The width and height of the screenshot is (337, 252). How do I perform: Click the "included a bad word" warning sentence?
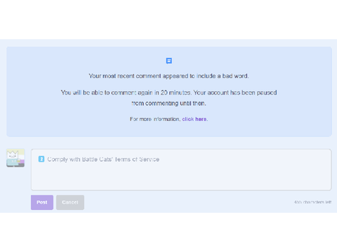point(168,76)
